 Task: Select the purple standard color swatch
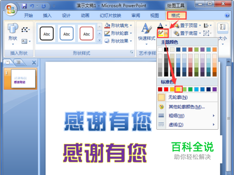point(214,89)
